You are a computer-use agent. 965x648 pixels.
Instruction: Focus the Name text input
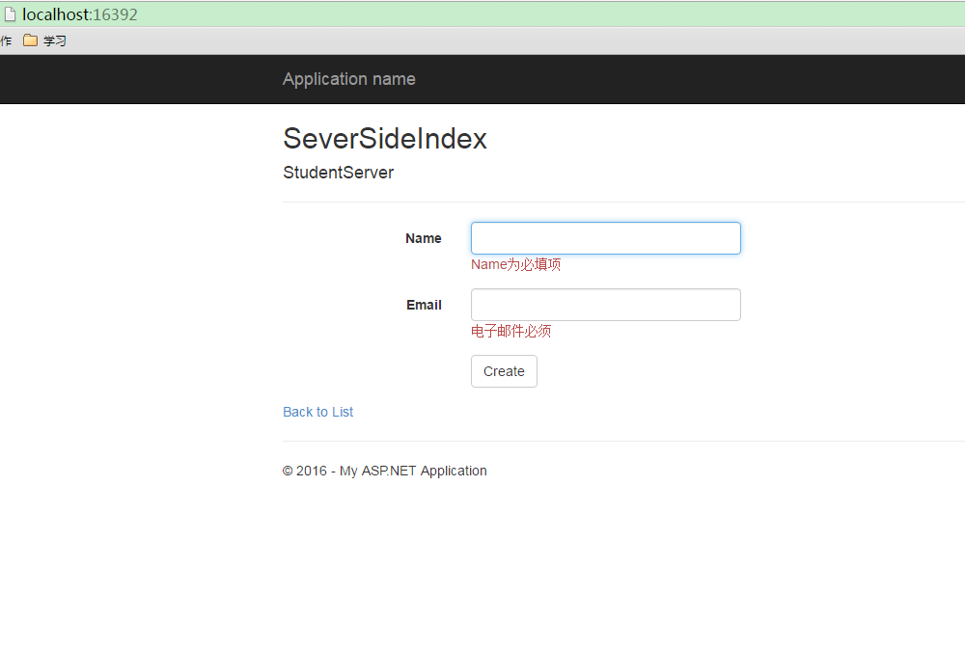[x=606, y=238]
